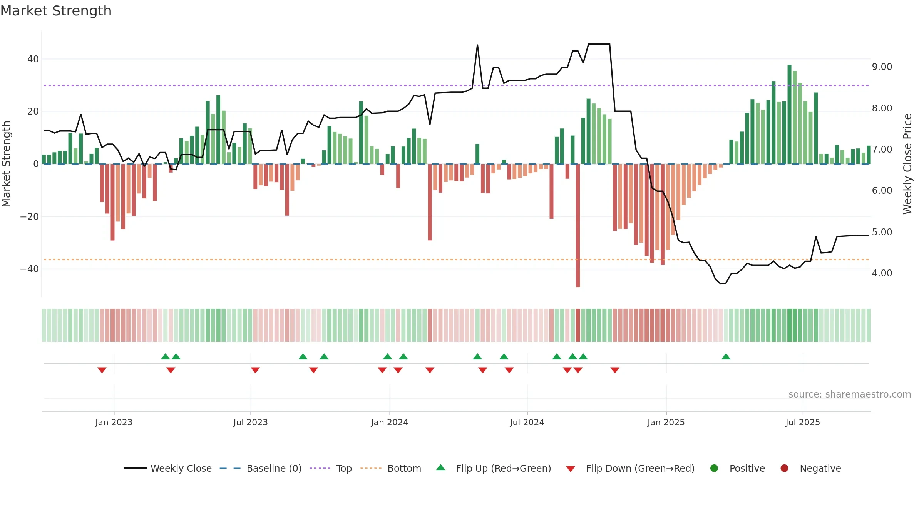Click the Jan 2024 x-axis label
This screenshot has height=519, width=924.
390,422
